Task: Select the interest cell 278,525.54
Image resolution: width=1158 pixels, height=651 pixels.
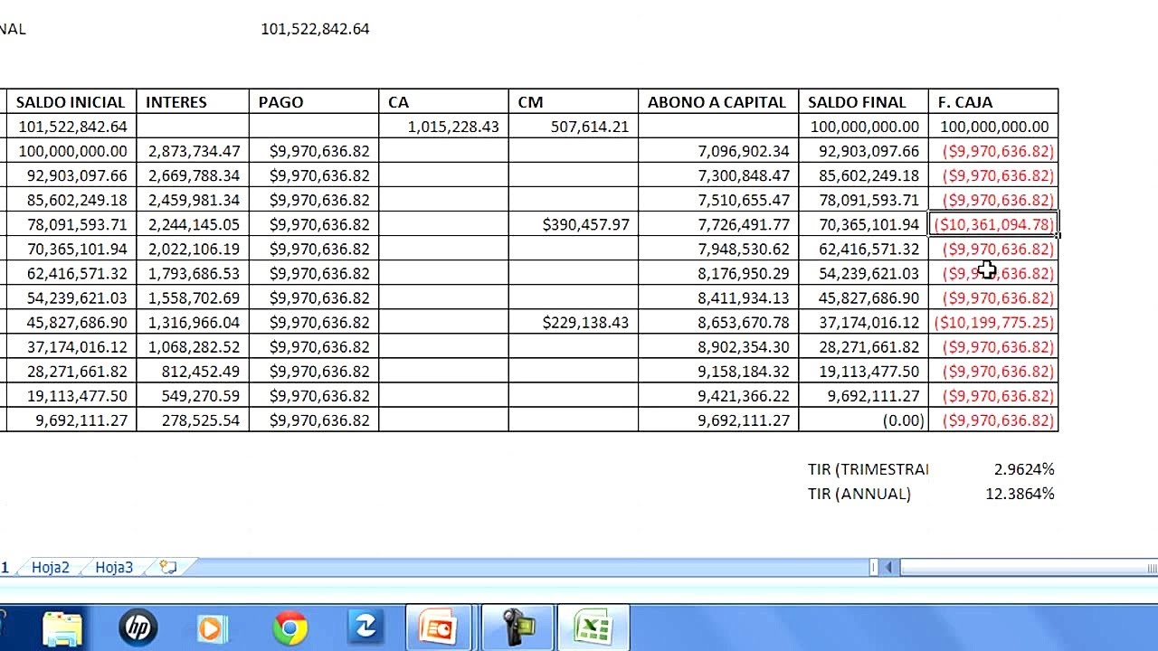Action: 193,420
